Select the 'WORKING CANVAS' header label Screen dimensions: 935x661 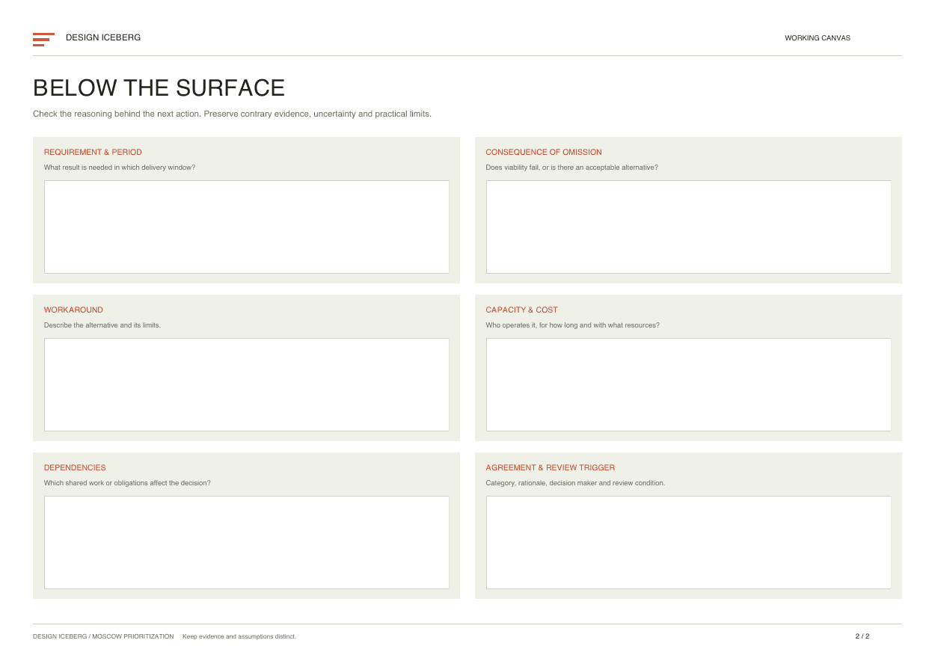point(818,38)
